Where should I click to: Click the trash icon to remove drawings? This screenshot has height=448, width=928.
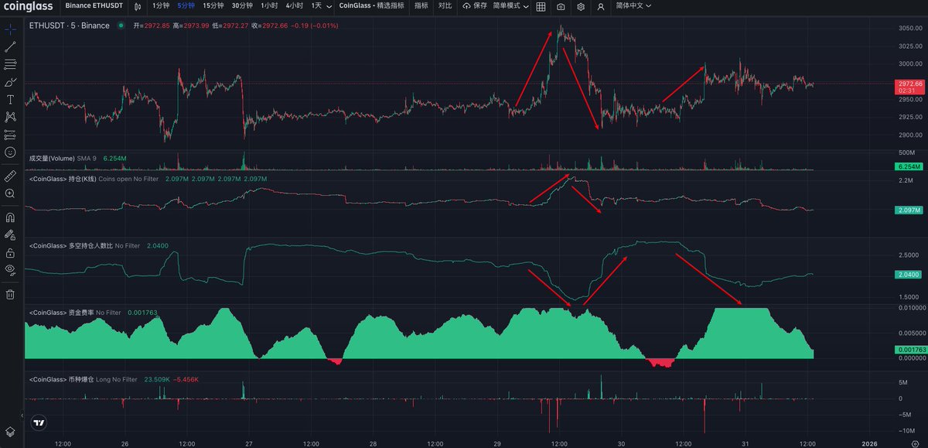10,294
